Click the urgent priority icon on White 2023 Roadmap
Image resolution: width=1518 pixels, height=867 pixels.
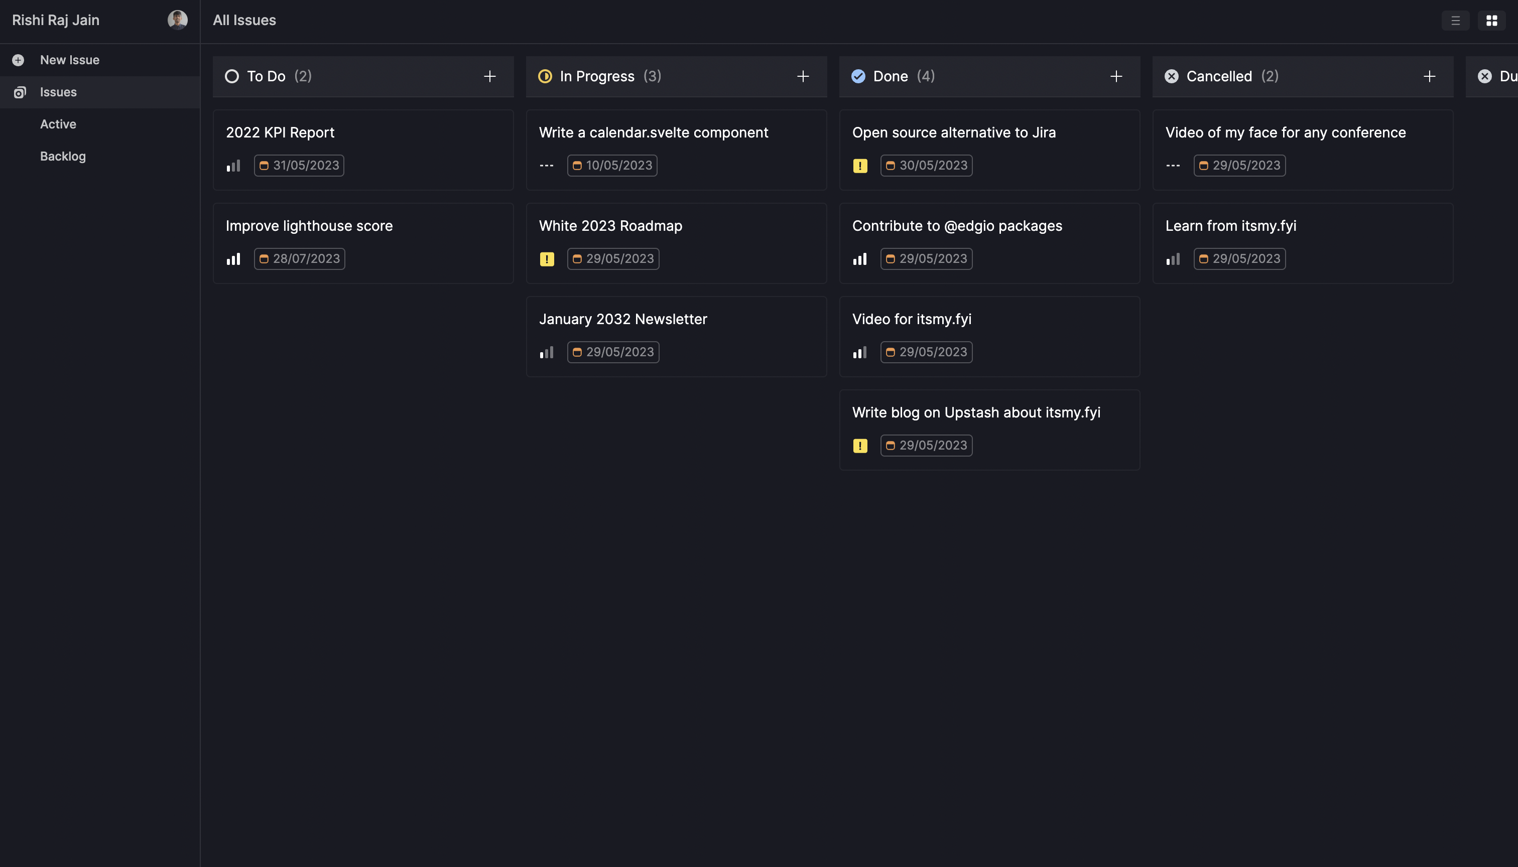point(546,258)
